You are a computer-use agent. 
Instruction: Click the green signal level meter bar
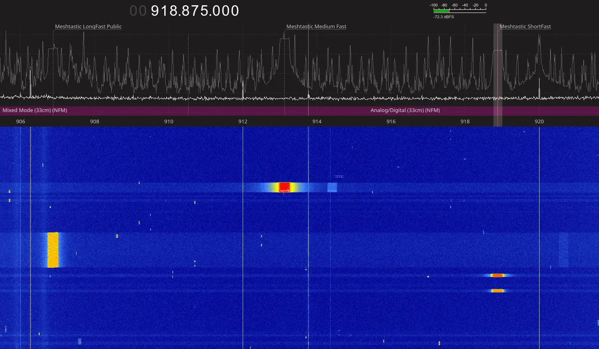click(441, 11)
